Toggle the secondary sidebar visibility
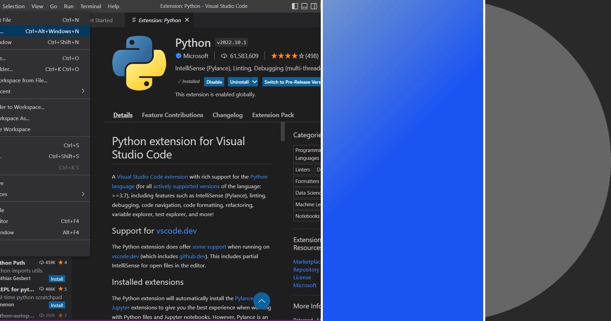This screenshot has width=611, height=321. (315, 5)
